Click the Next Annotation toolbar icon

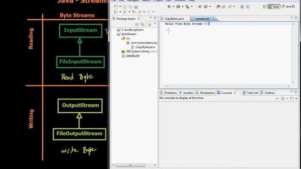[116, 12]
